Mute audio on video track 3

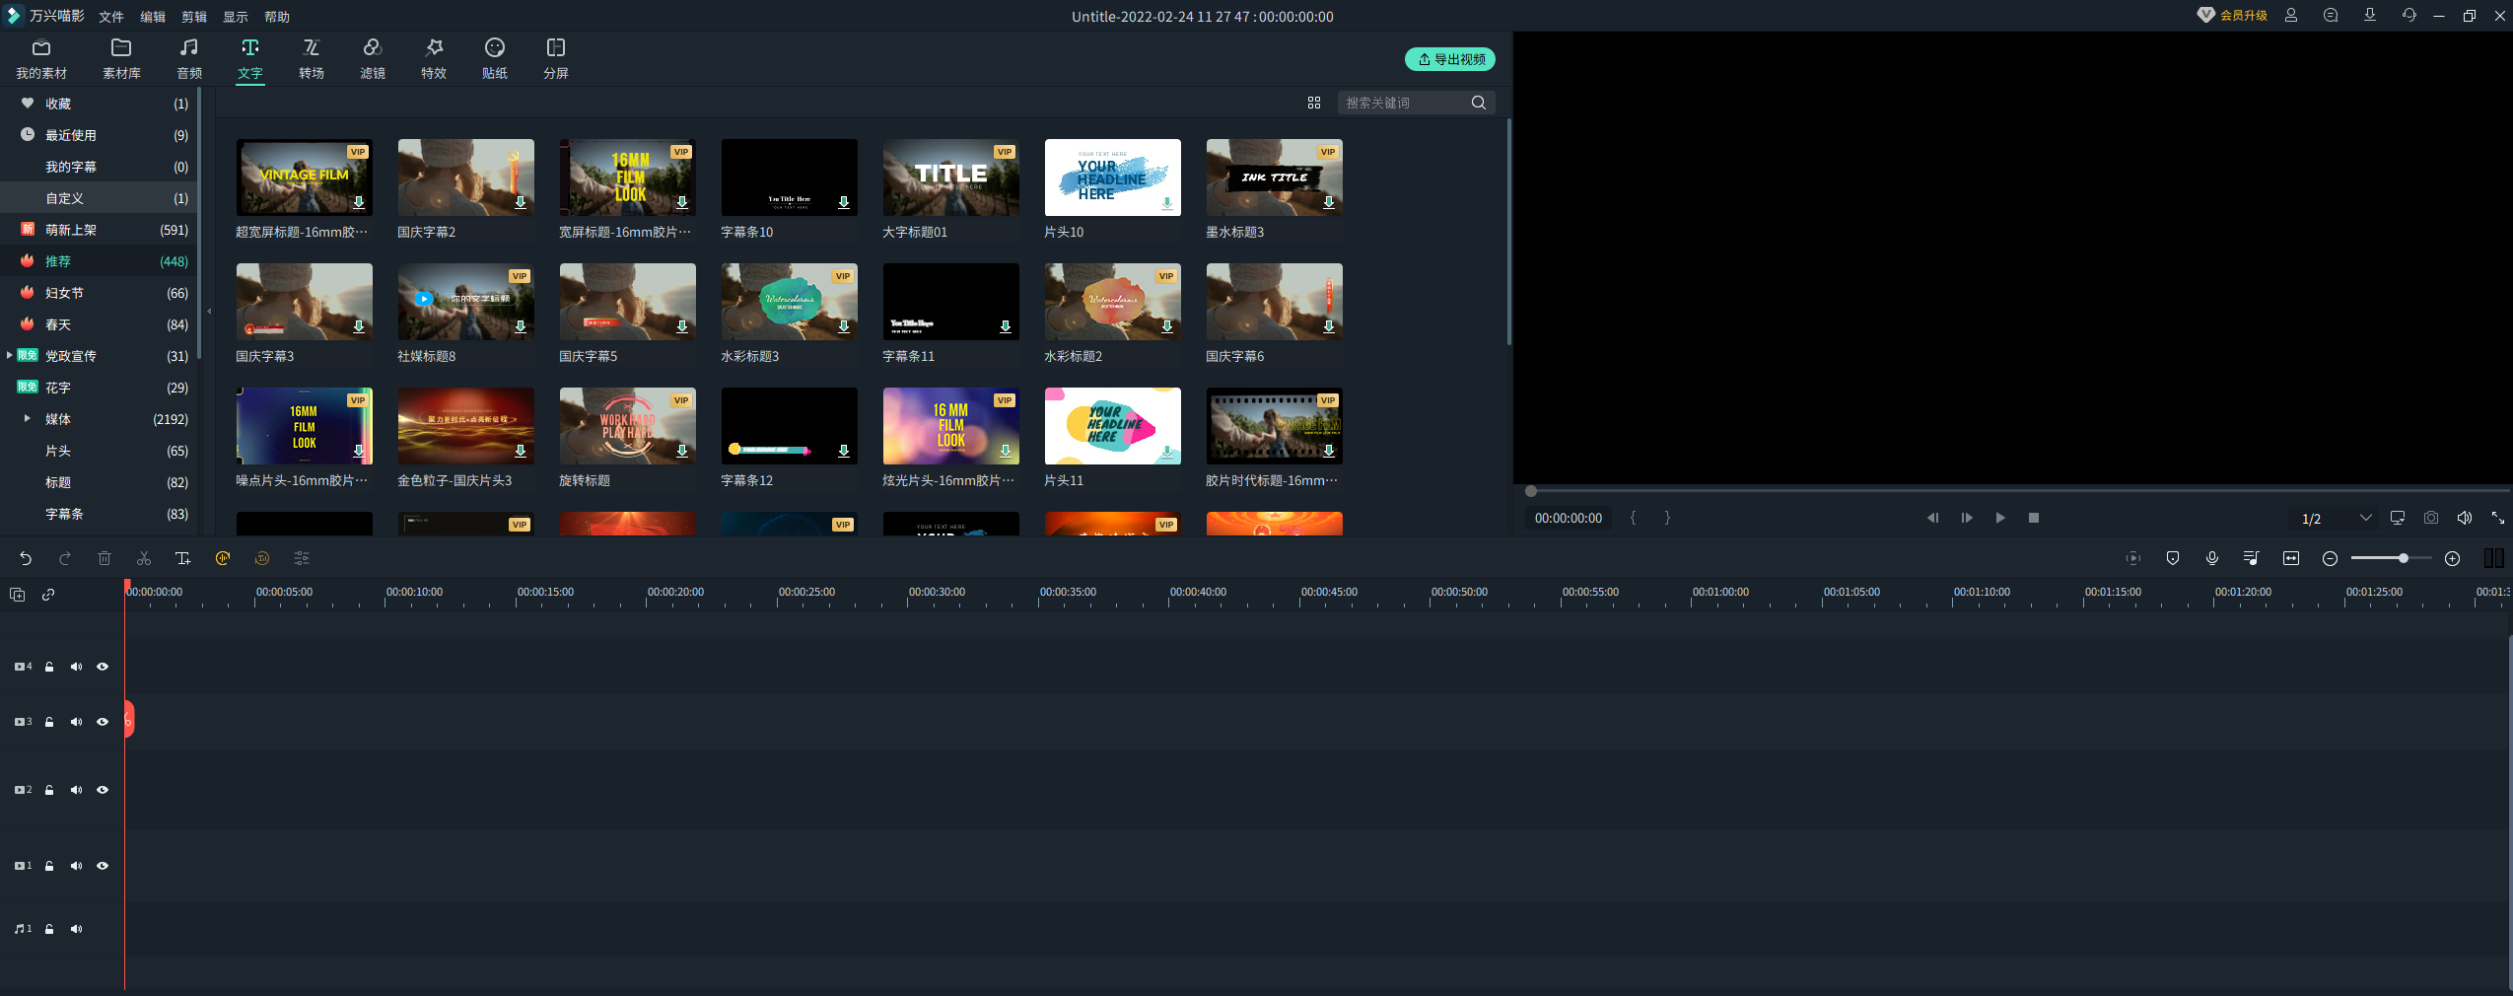click(x=76, y=722)
